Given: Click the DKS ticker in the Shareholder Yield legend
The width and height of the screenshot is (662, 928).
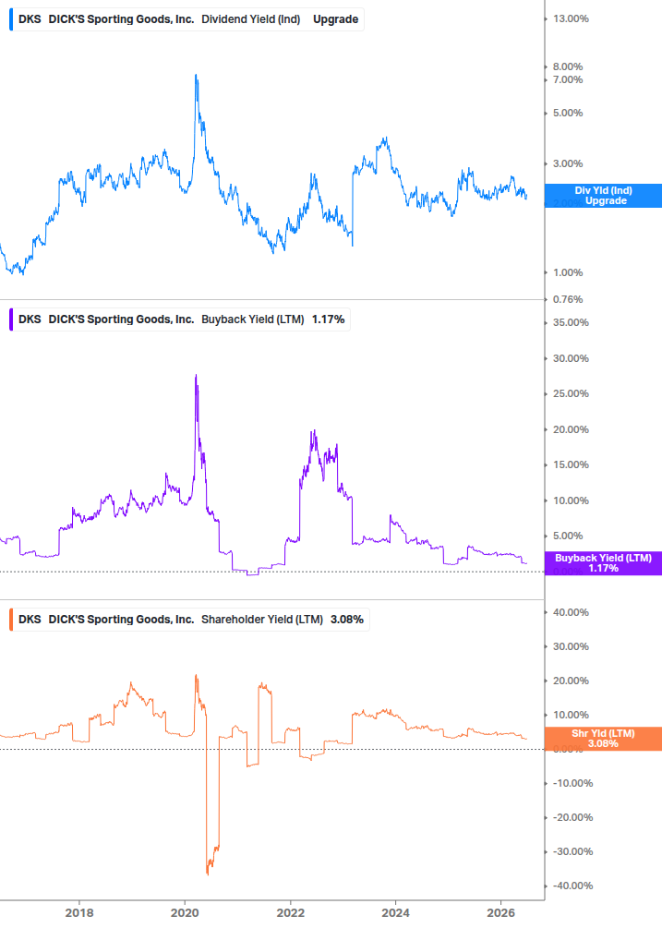Looking at the screenshot, I should point(30,620).
